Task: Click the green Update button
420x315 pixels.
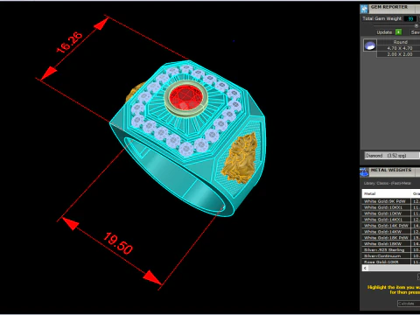Action: pyautogui.click(x=398, y=32)
